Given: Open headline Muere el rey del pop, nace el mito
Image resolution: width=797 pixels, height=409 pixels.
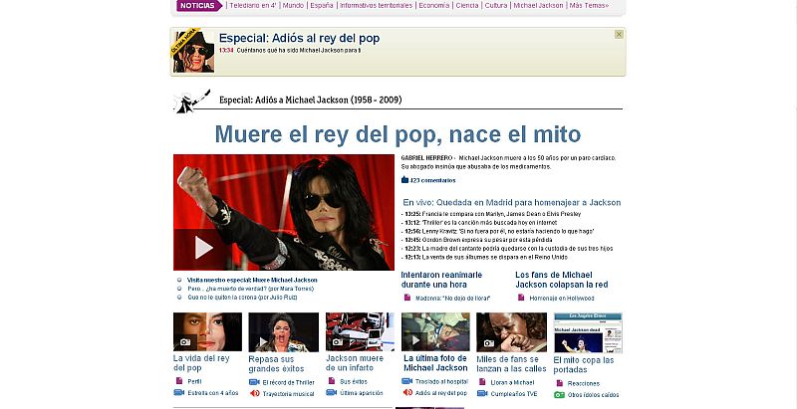Looking at the screenshot, I should pyautogui.click(x=398, y=134).
